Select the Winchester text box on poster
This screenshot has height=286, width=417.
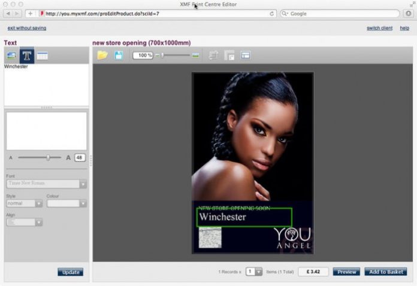244,217
